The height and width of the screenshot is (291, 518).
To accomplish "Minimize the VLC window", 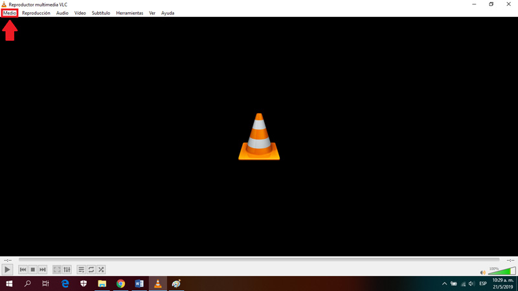I will pos(474,5).
